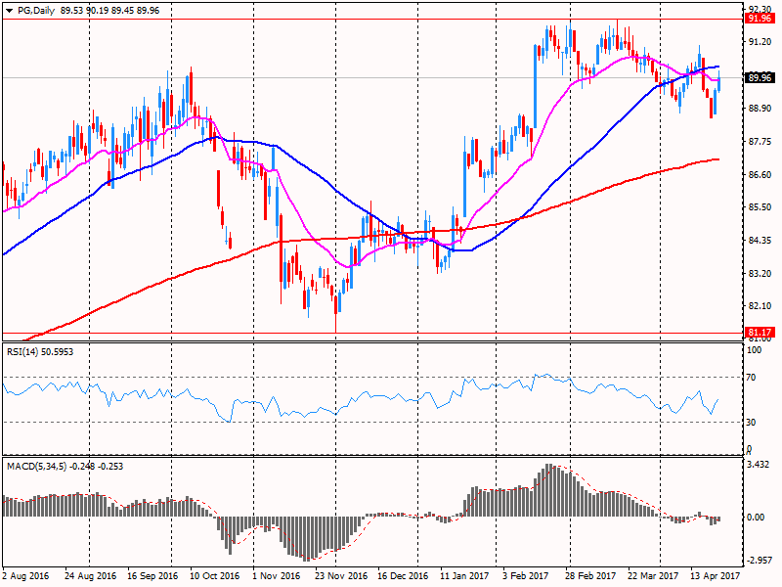This screenshot has height=587, width=782.
Task: Select the 86.60 price axis label
Action: [760, 175]
